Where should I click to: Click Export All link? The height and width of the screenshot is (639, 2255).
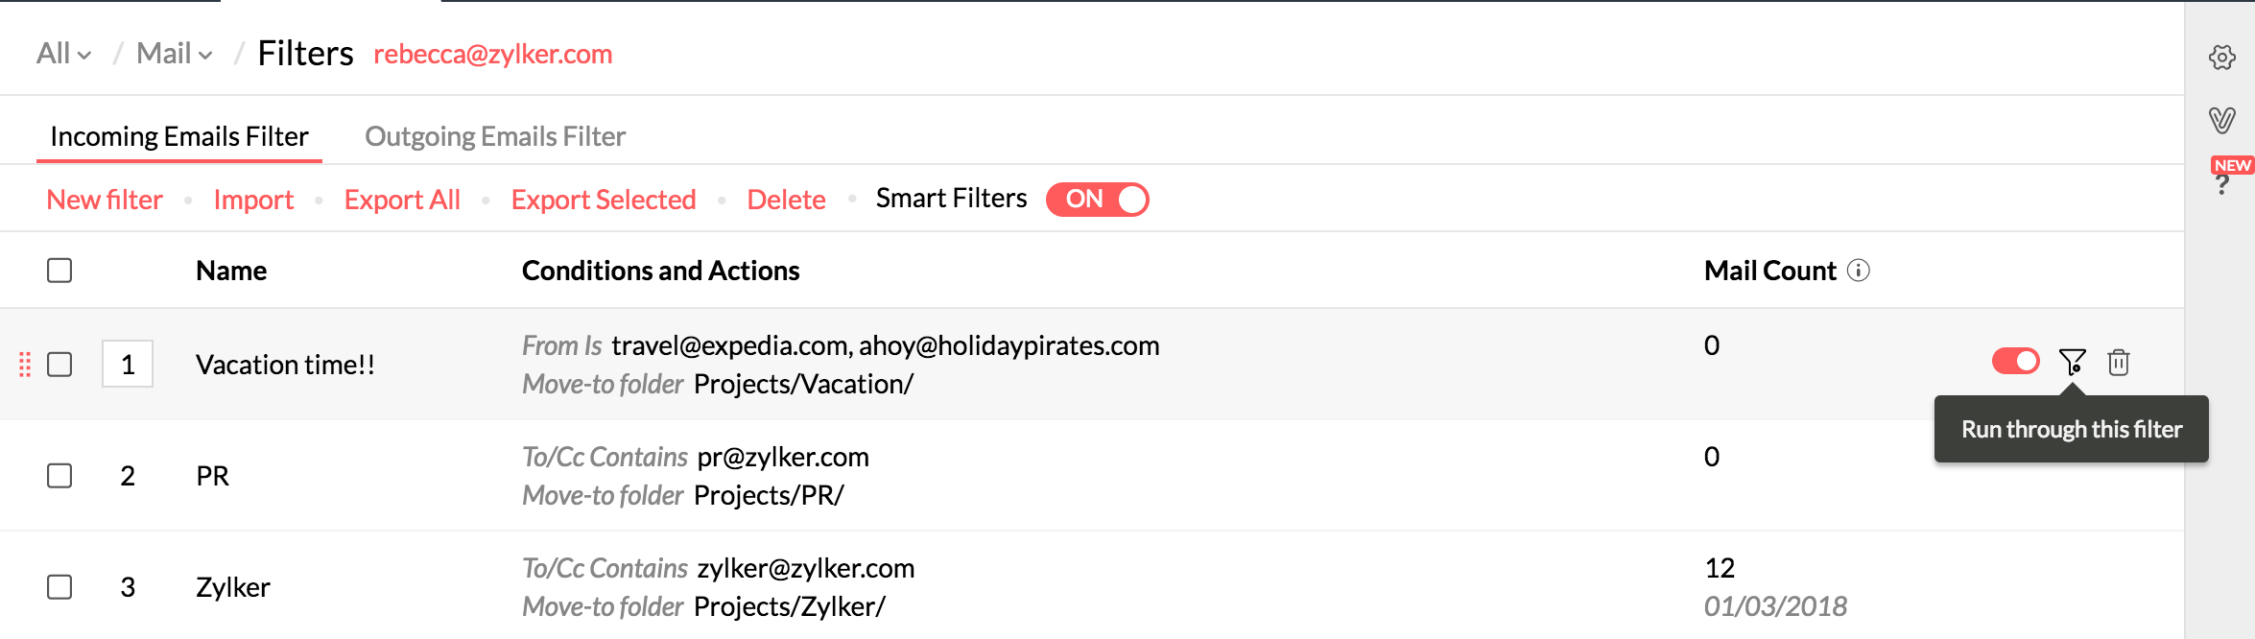tap(402, 200)
